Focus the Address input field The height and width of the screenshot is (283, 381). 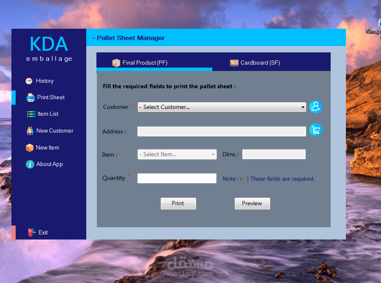(222, 131)
